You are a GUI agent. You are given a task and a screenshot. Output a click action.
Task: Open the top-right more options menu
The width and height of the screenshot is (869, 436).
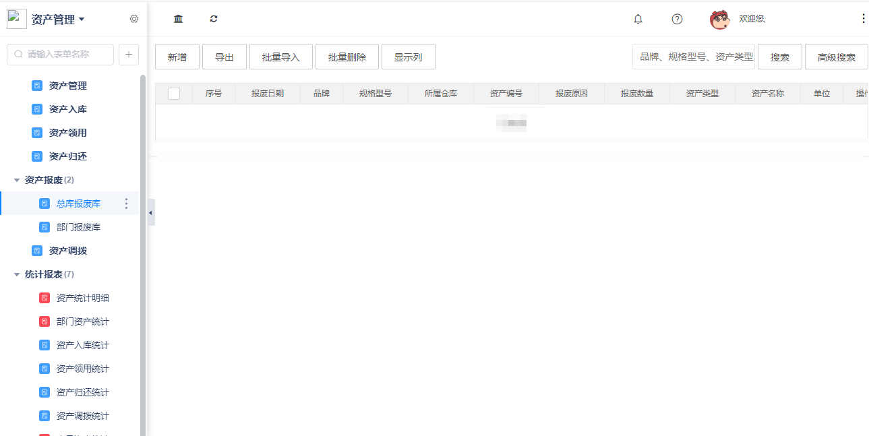(x=863, y=19)
